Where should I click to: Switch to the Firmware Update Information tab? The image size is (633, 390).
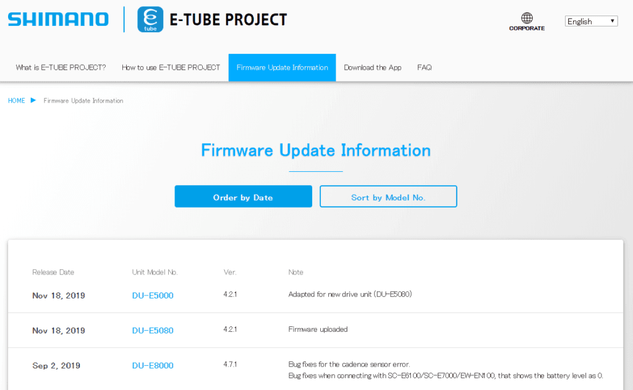coord(282,67)
